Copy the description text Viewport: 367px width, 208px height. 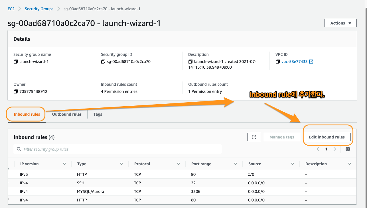190,62
